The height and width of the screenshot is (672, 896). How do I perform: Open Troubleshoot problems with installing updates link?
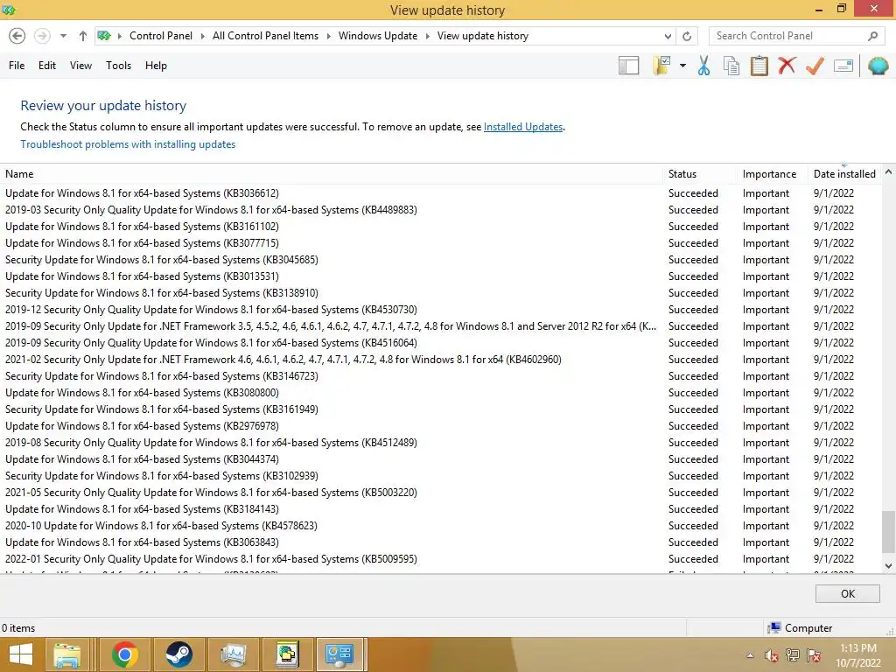[128, 144]
